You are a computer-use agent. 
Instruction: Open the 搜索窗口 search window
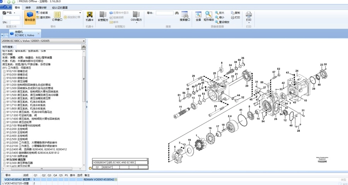[185, 17]
